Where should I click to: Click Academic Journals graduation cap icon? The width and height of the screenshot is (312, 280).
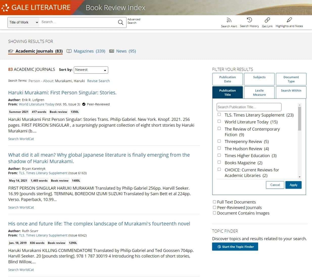tap(11, 51)
